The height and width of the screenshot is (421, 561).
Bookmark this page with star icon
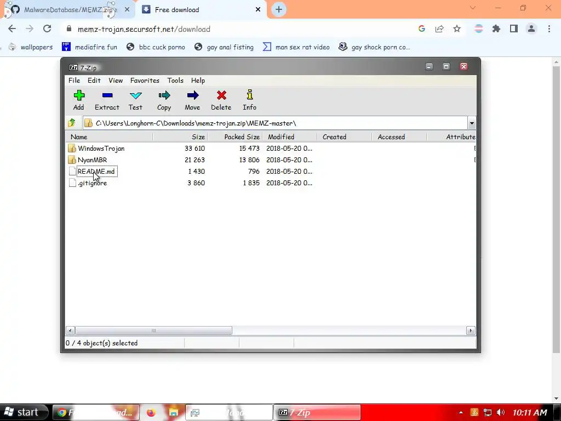pos(457,29)
